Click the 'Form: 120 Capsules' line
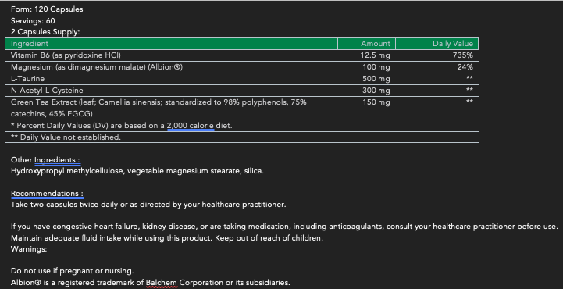Viewport: 563px width, 289px height. [x=47, y=9]
